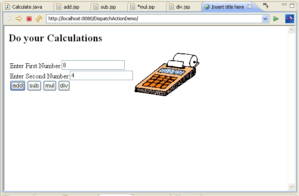Viewport: 299px width, 196px height.
Task: Go back using the browser back arrow
Action: (x=9, y=19)
